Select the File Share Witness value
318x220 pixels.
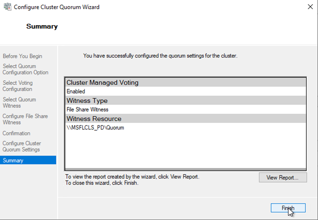[x=87, y=110]
